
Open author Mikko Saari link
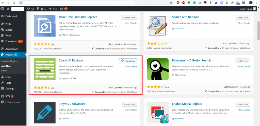point(181,75)
